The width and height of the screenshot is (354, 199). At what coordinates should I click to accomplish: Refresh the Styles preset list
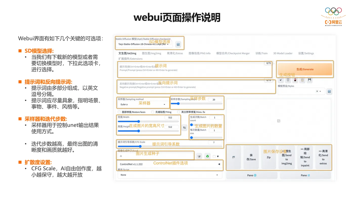(x=329, y=91)
